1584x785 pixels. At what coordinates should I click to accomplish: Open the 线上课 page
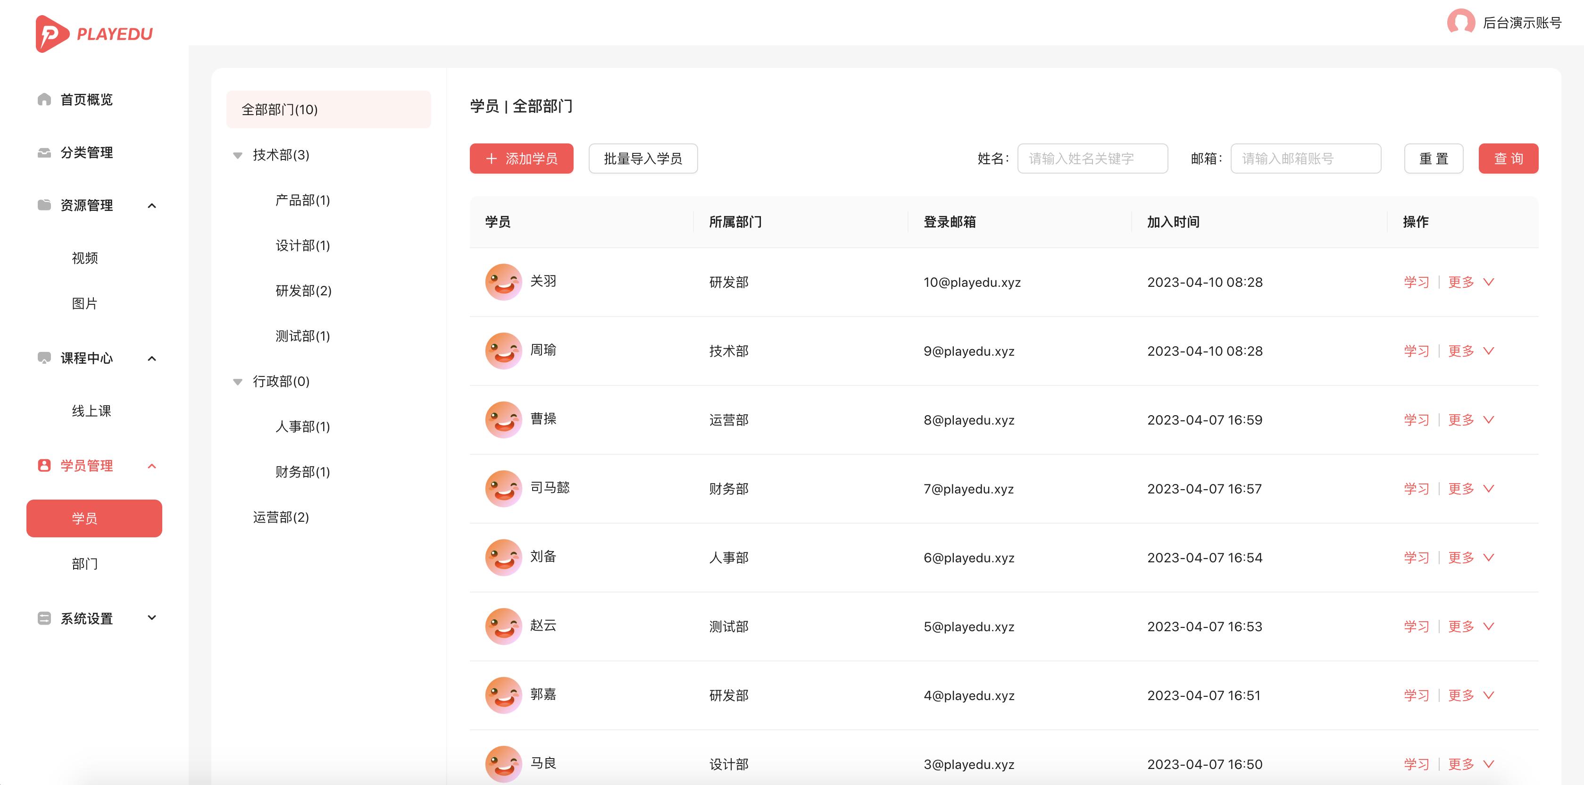[x=92, y=411]
